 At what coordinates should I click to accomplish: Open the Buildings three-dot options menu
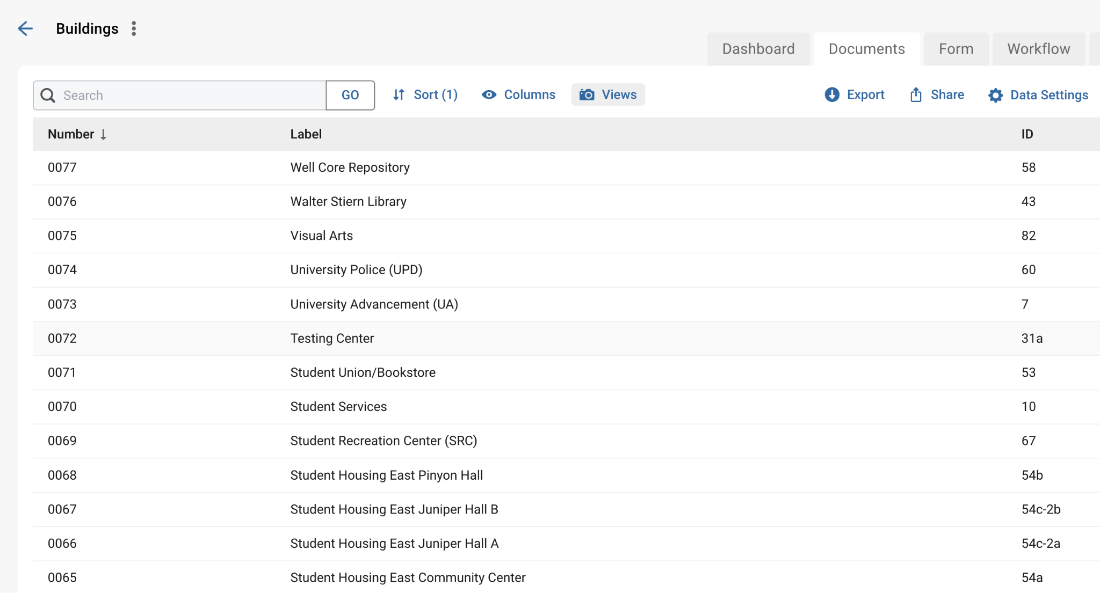tap(133, 28)
